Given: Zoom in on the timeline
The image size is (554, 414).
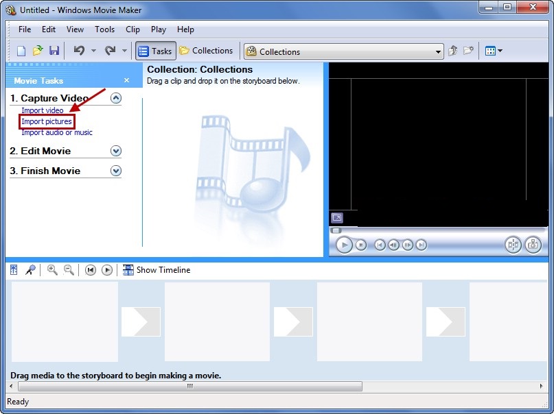Looking at the screenshot, I should pos(52,270).
